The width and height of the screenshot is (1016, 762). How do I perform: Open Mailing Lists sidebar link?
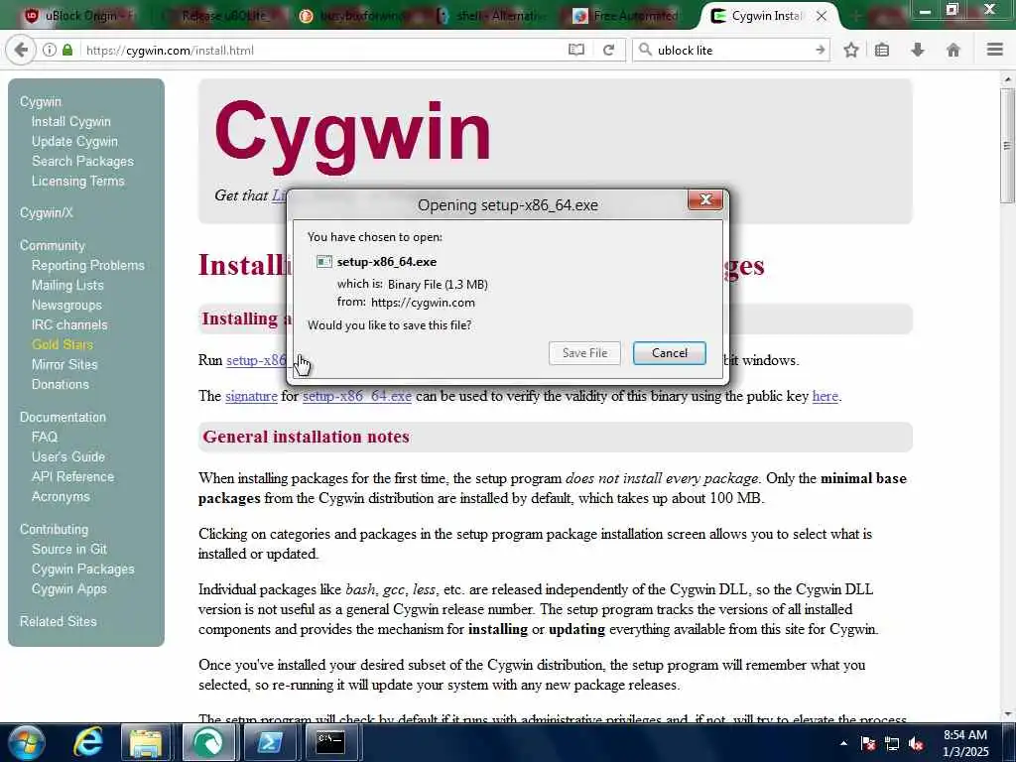pos(67,285)
